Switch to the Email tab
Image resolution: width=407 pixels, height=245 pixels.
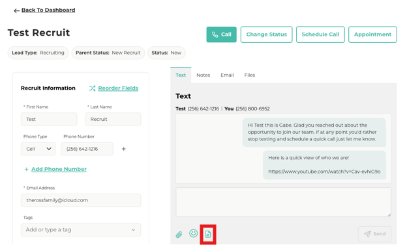coord(227,75)
